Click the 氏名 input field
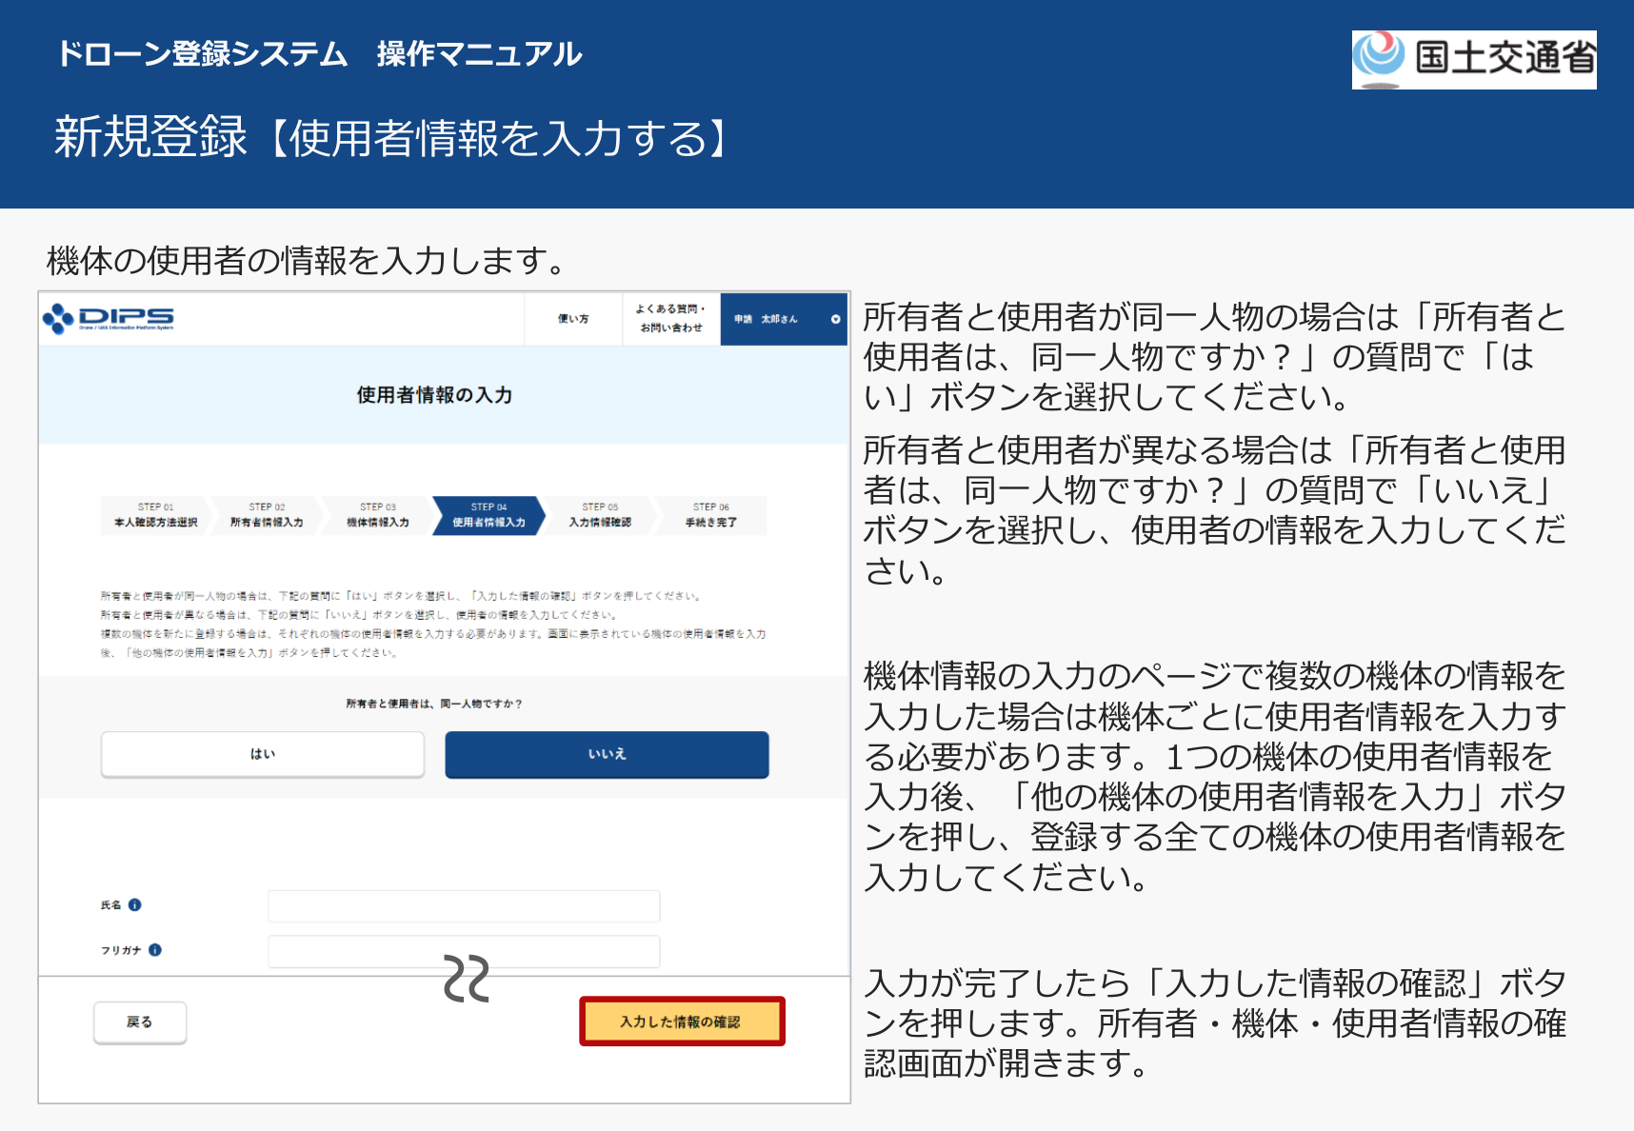This screenshot has height=1131, width=1634. (x=464, y=906)
